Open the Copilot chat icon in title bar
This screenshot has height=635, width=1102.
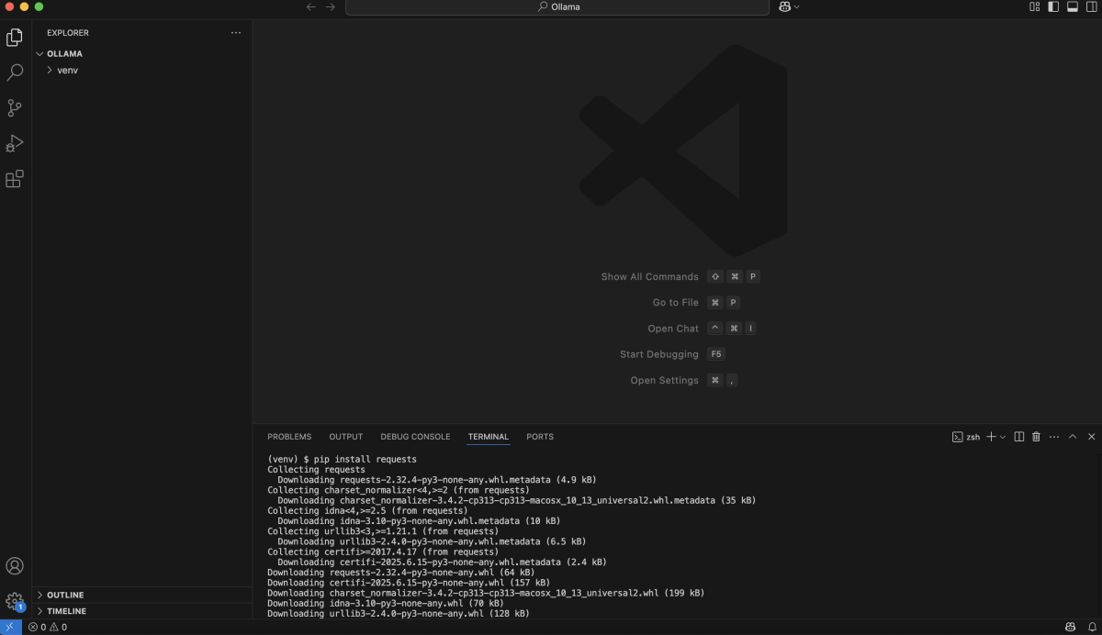coord(785,6)
